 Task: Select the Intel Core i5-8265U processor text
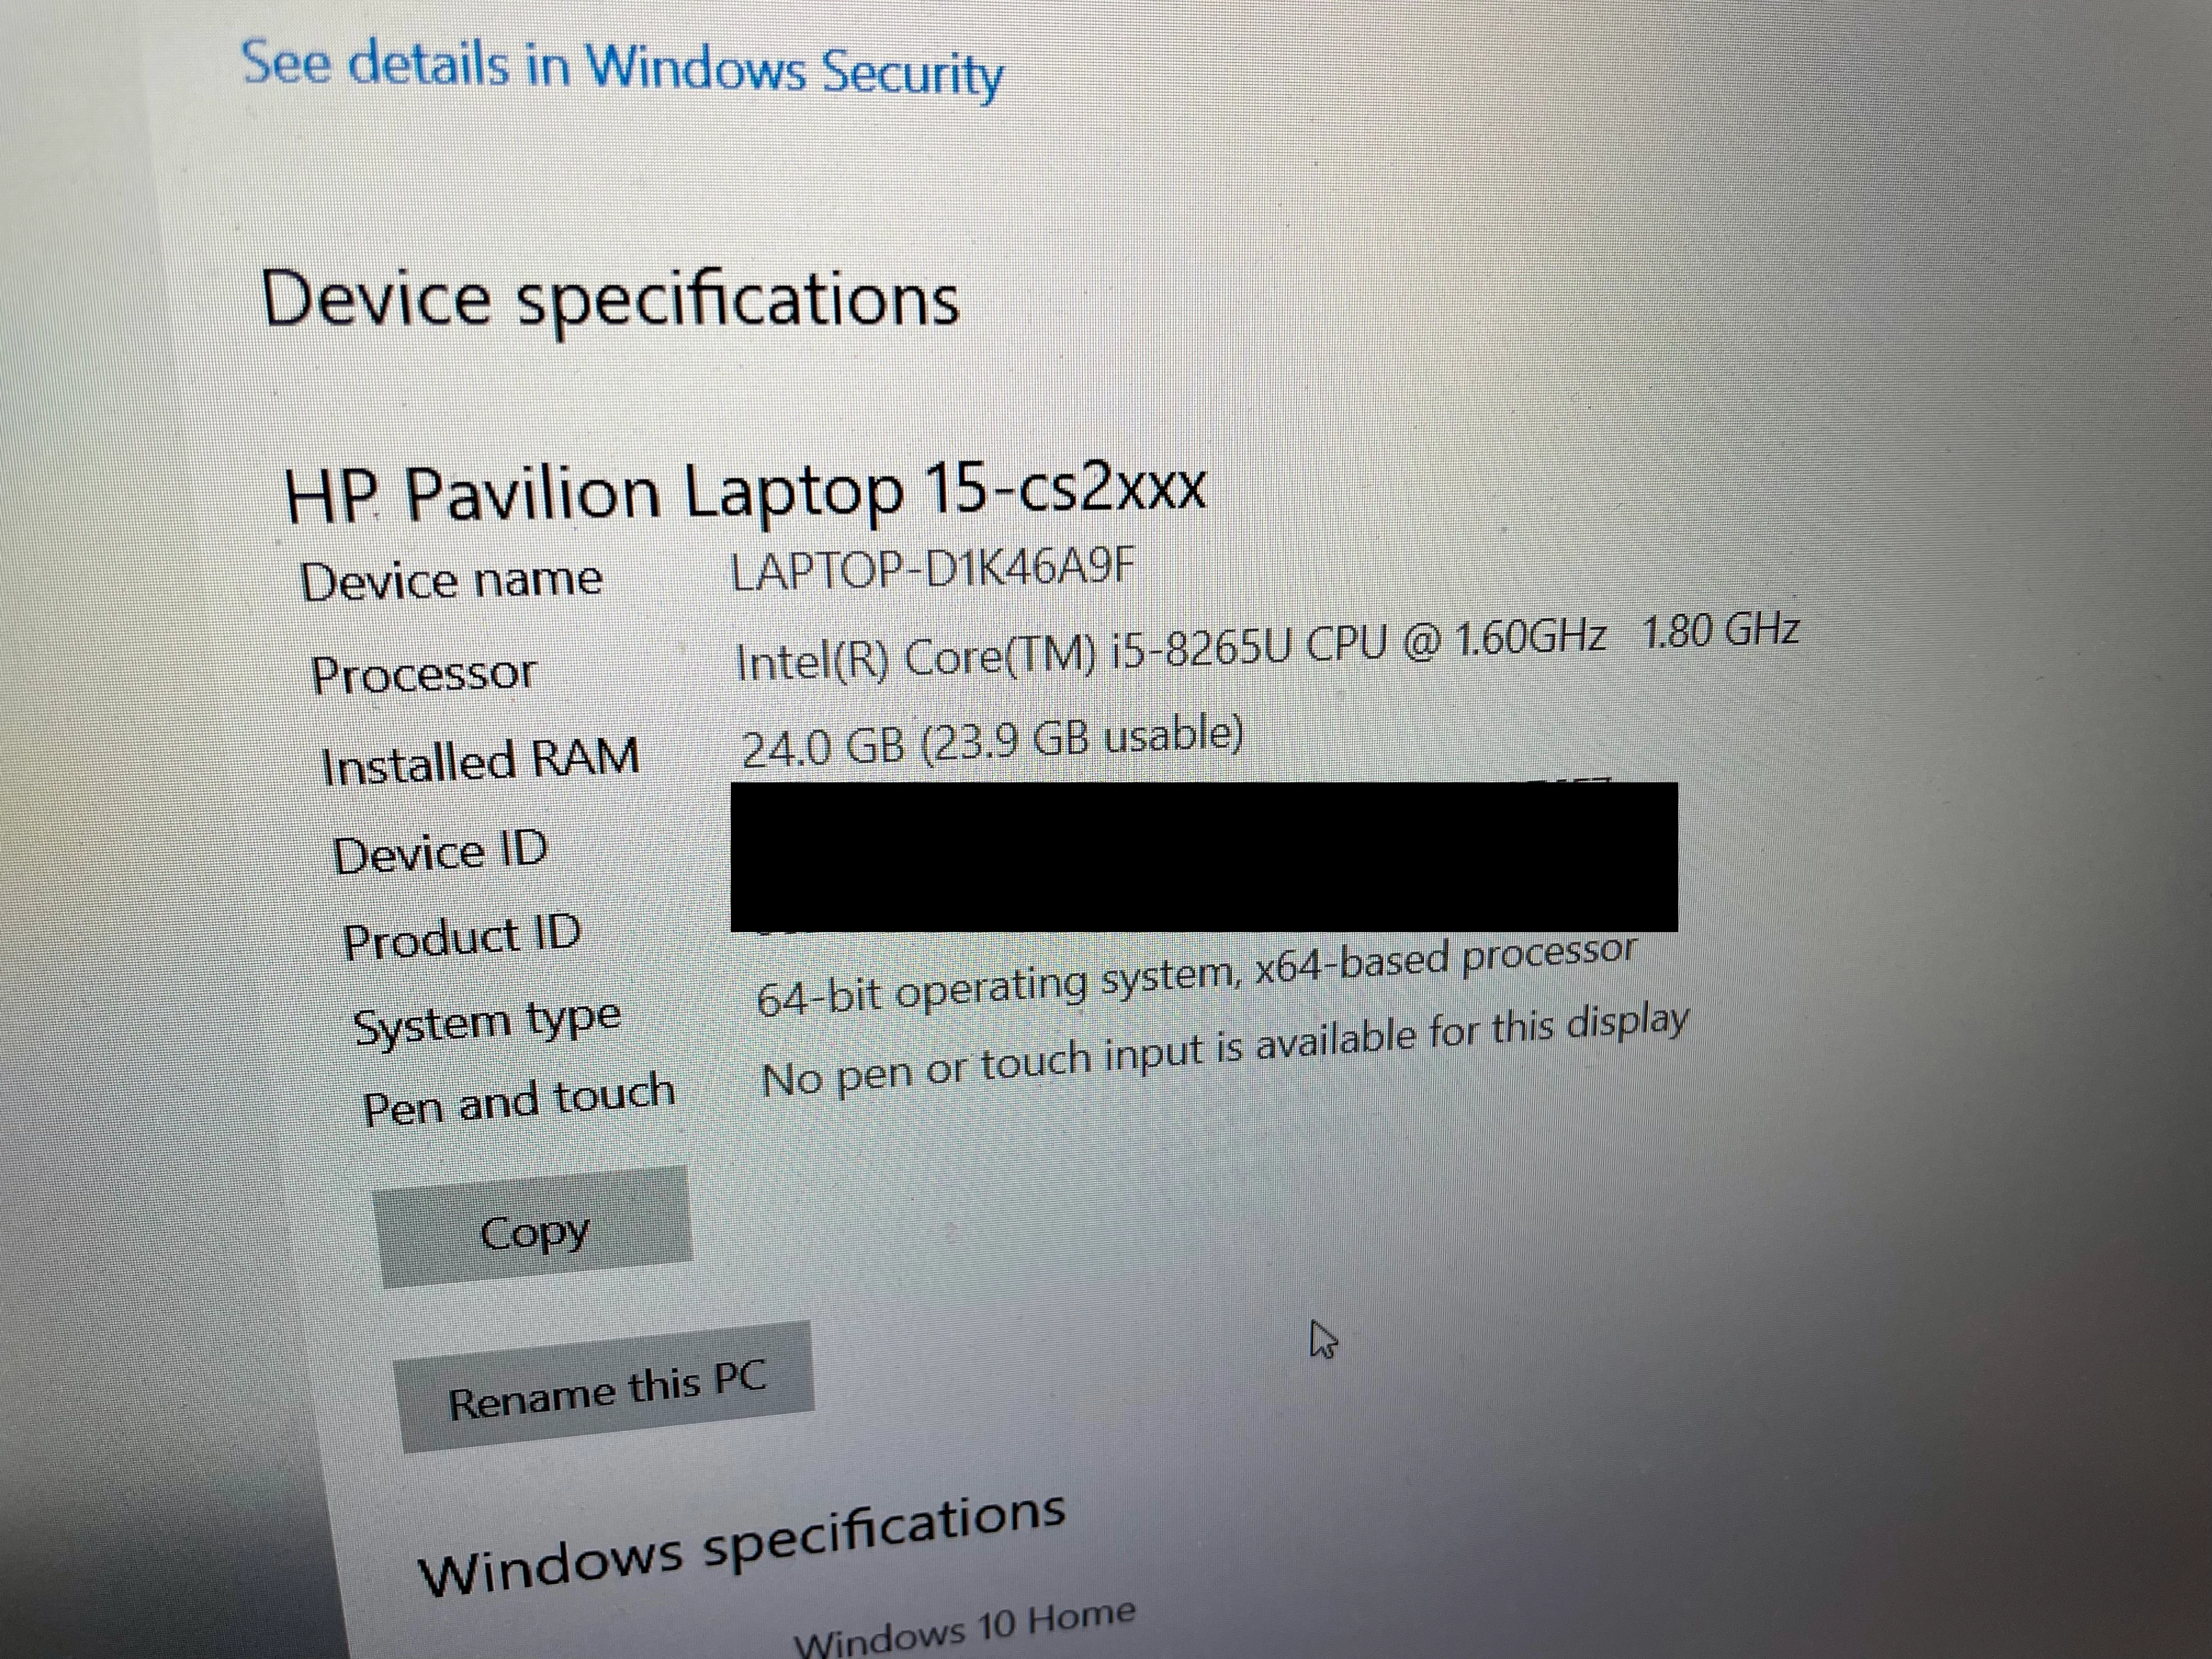click(1171, 649)
